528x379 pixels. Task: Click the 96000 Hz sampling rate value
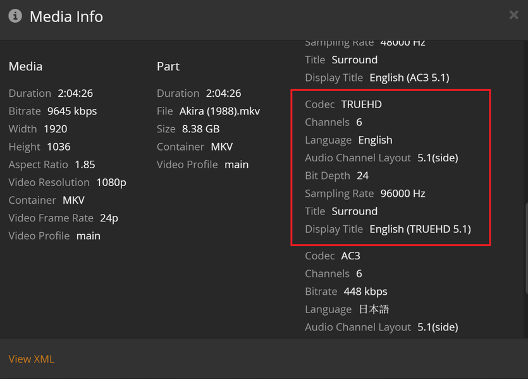[403, 194]
